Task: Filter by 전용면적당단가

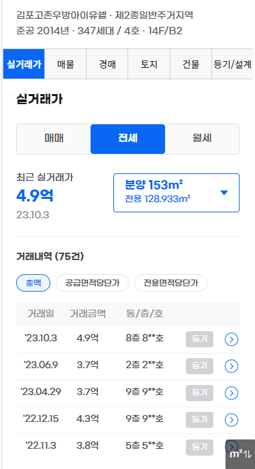Action: 171,283
